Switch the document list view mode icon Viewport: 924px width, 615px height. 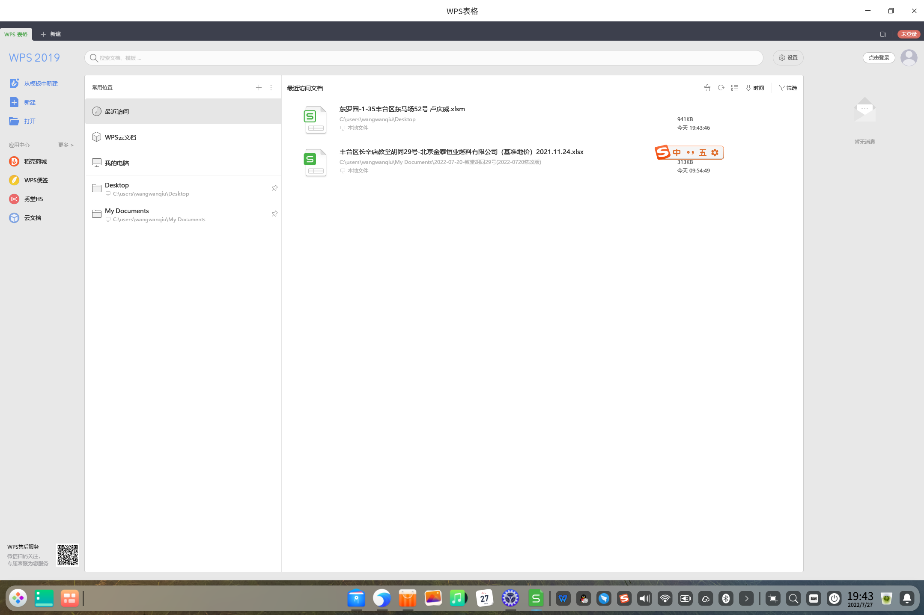click(735, 88)
